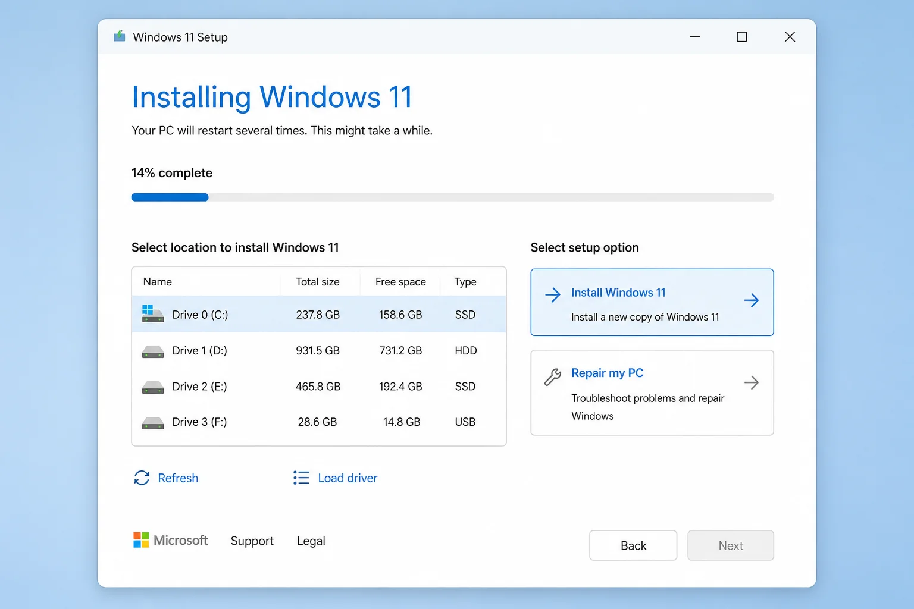This screenshot has height=609, width=914.
Task: Click the wrench icon for Repair my PC
Action: coord(553,377)
